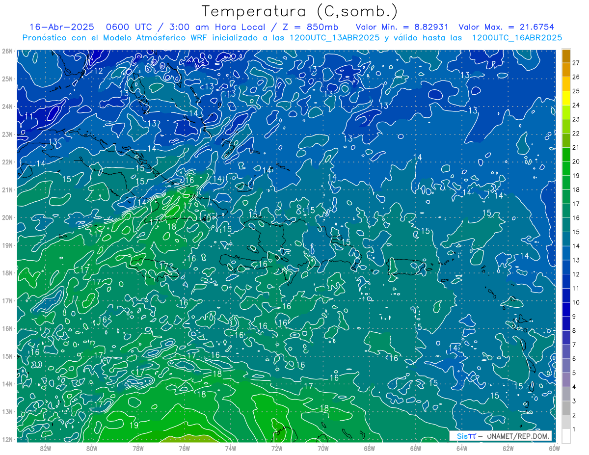Viewport: 589px width, 455px height.
Task: Click the "14N" latitude axis label
Action: click(x=7, y=384)
